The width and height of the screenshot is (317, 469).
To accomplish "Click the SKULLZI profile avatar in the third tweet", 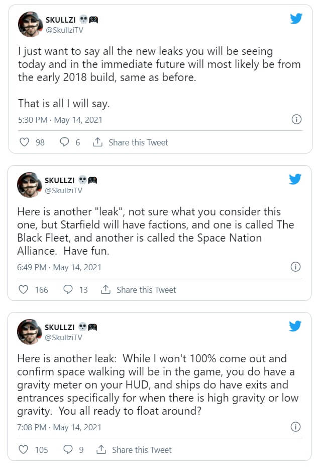I will (x=30, y=331).
